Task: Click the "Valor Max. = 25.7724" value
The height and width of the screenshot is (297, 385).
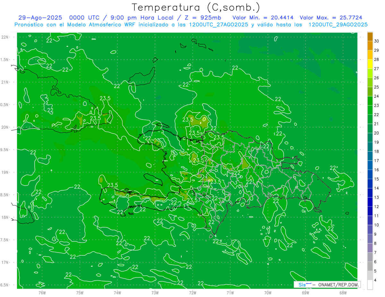Action: (x=331, y=18)
